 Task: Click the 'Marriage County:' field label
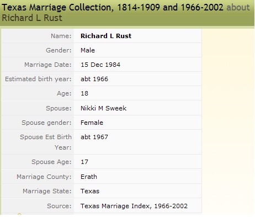pyautogui.click(x=44, y=177)
